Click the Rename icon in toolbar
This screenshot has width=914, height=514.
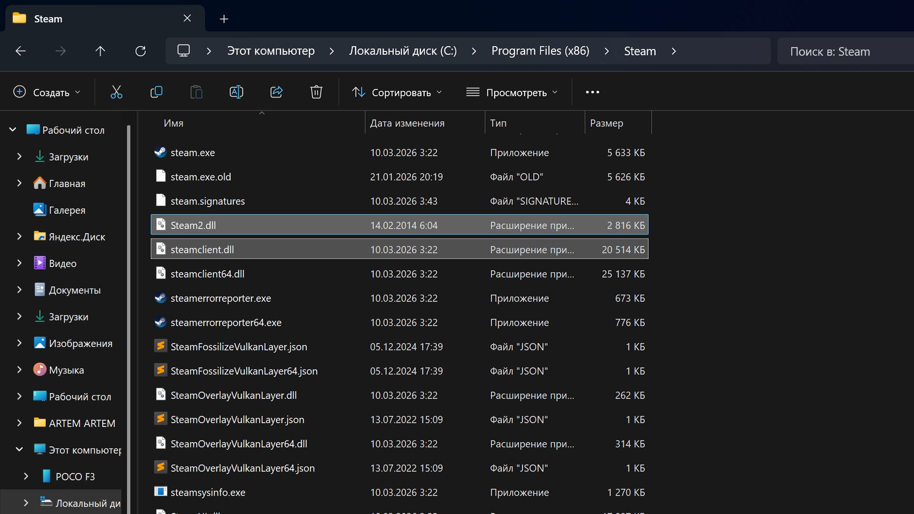(236, 92)
